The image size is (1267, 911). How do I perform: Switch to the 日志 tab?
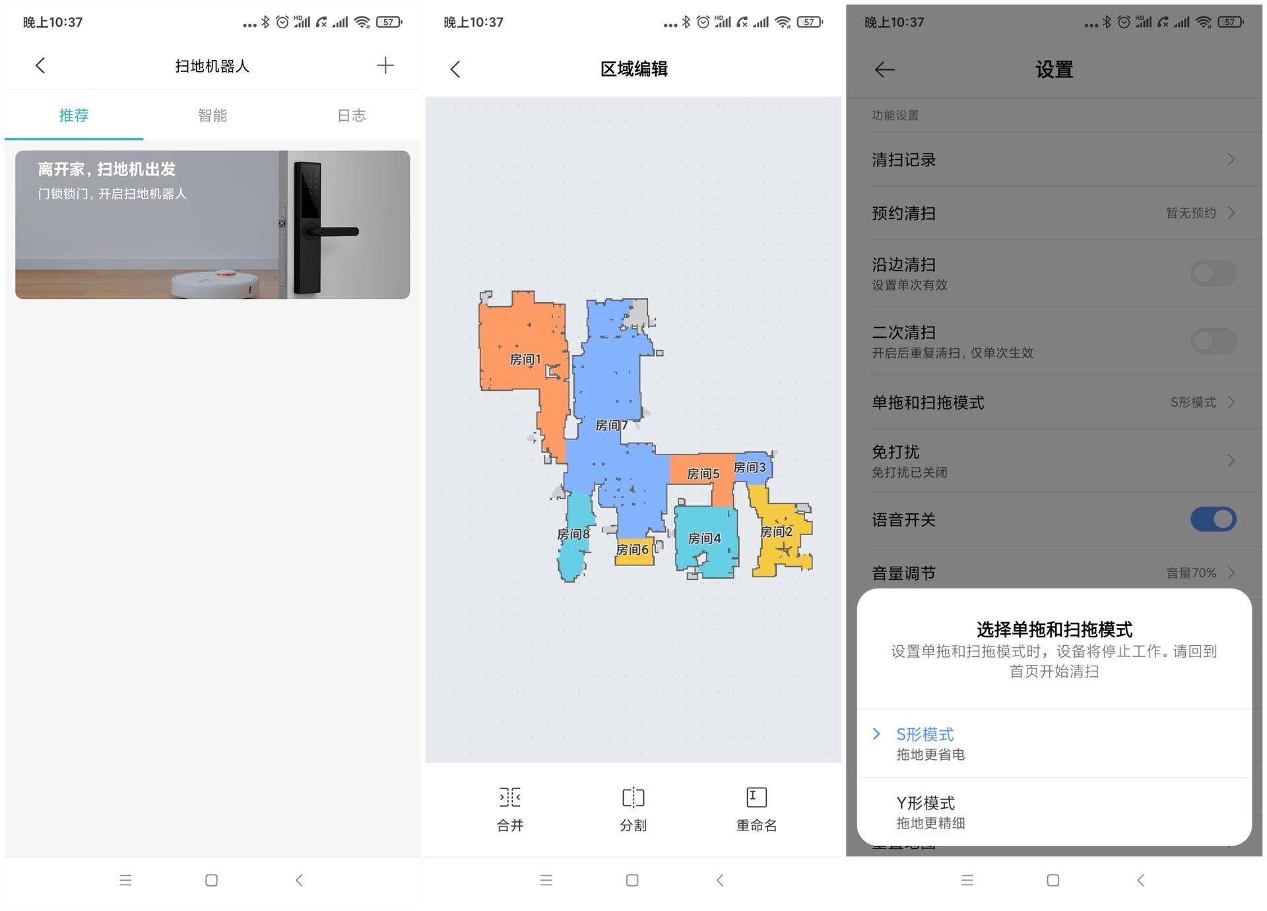(350, 115)
